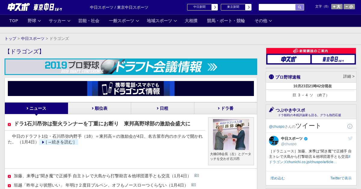Open the 石川昂弥 激励会 photo thumbnail

231,134
